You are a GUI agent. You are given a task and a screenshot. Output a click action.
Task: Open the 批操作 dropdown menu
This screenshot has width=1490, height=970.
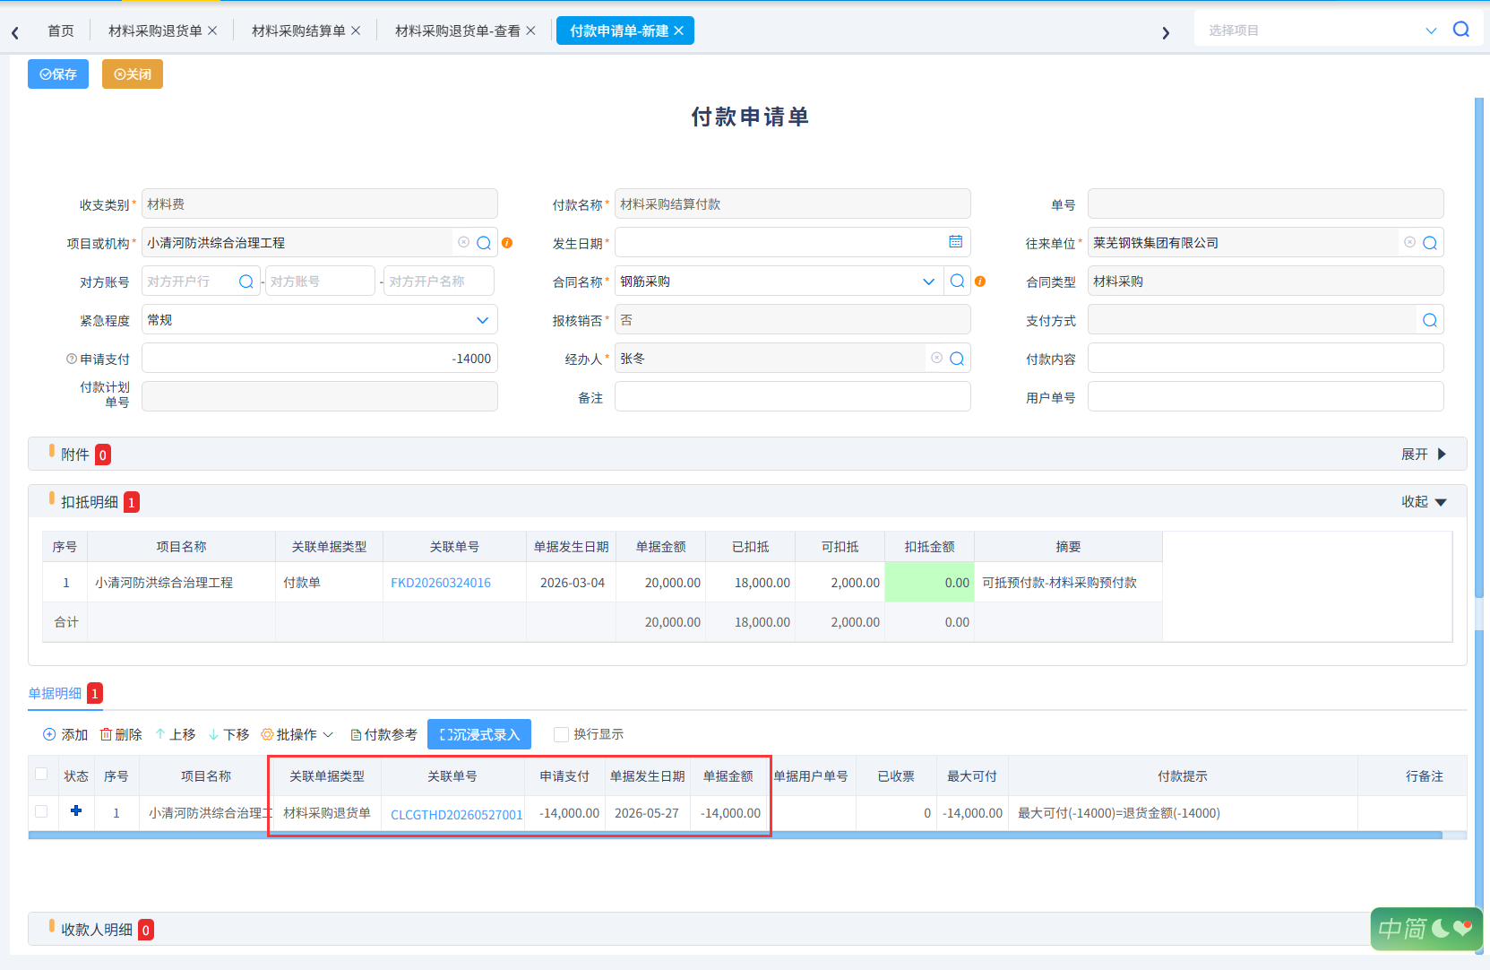[x=297, y=734]
